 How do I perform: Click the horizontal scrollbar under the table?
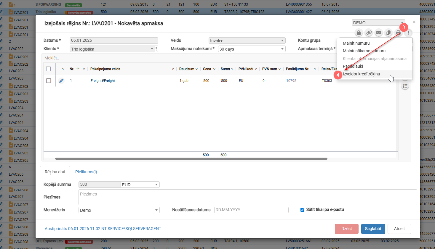tap(191, 159)
